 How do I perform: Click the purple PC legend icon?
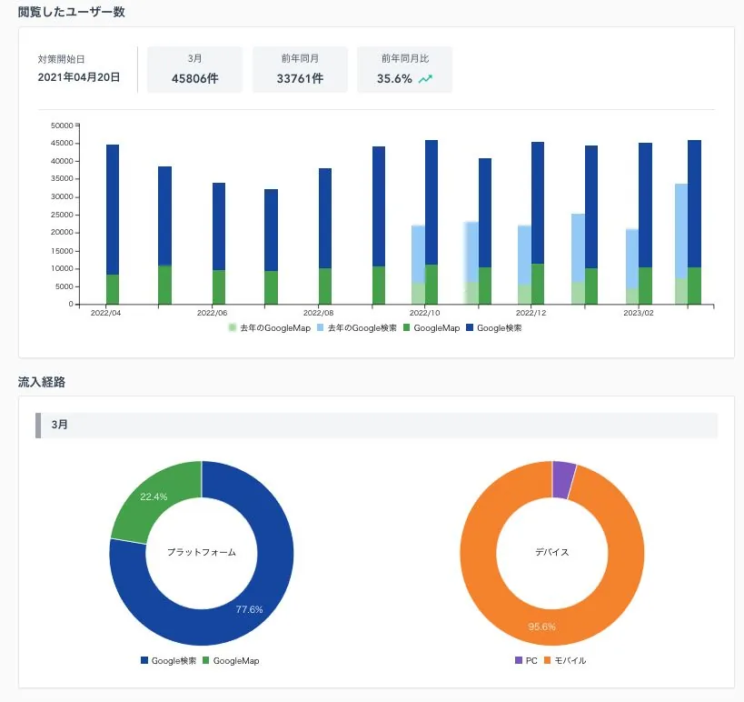[x=519, y=661]
